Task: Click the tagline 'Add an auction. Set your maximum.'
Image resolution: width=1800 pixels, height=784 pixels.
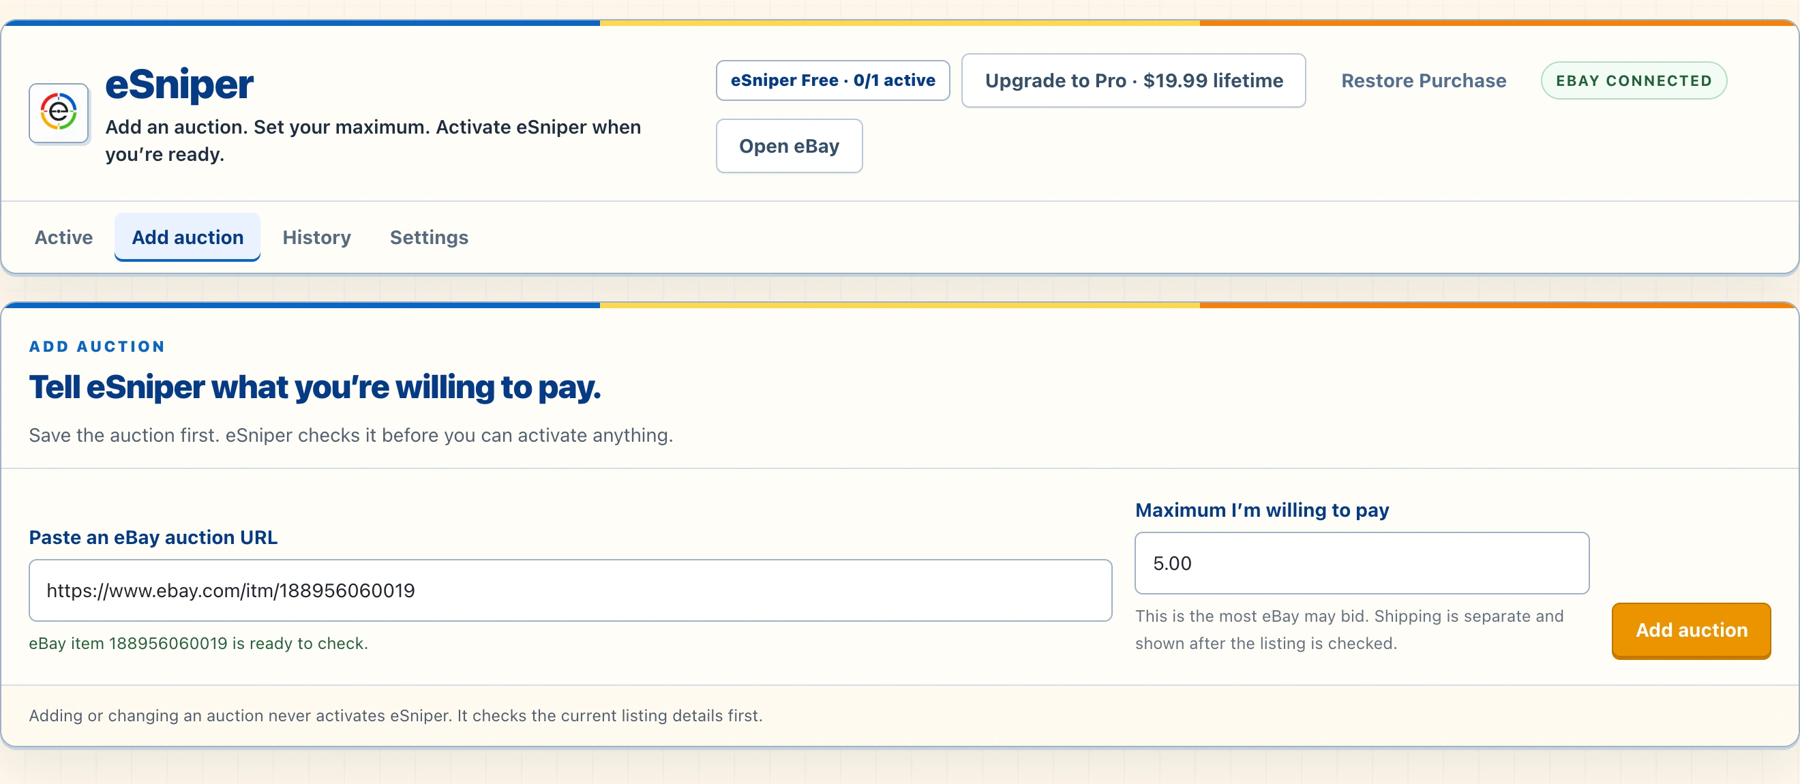Action: 372,140
